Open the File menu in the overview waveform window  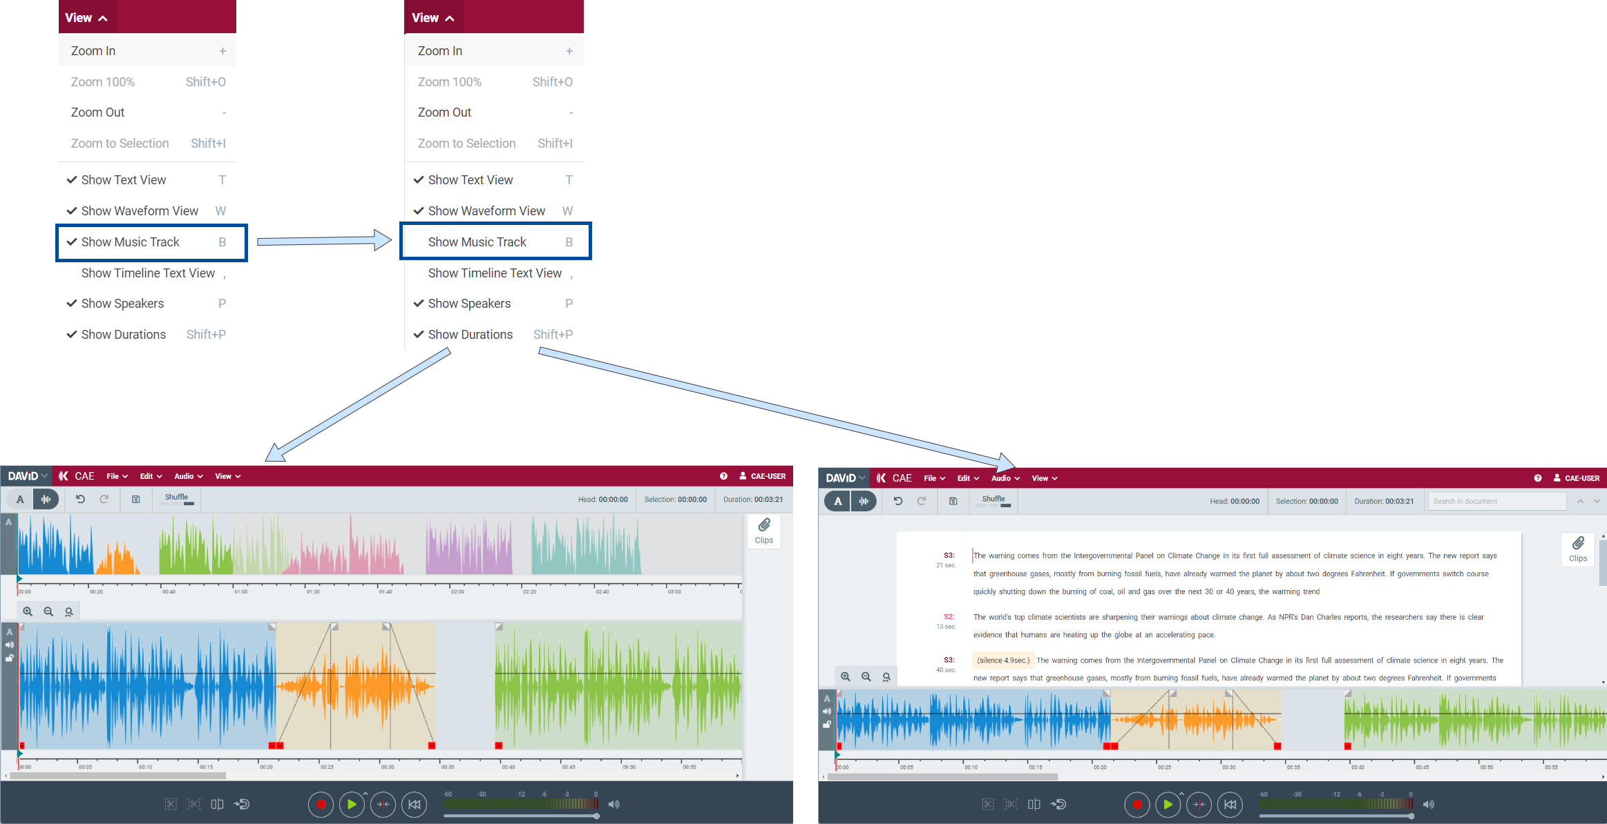(x=117, y=476)
